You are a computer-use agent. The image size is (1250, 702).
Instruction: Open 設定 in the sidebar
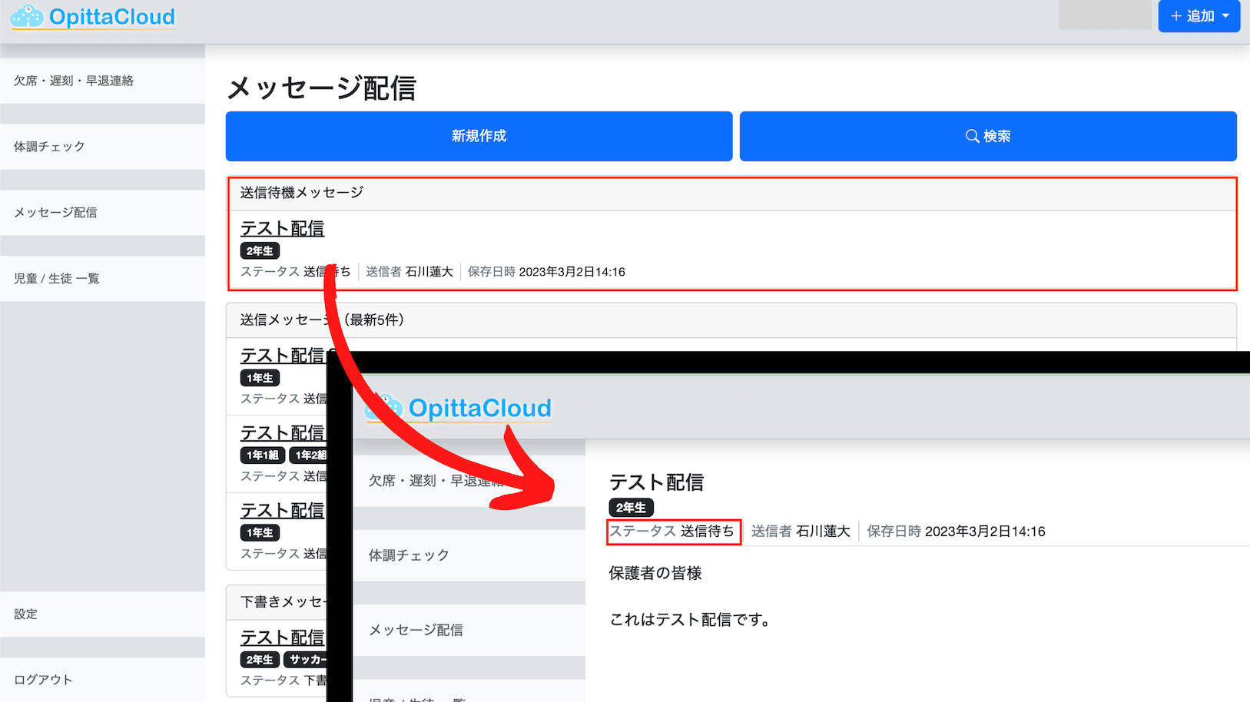coord(102,614)
